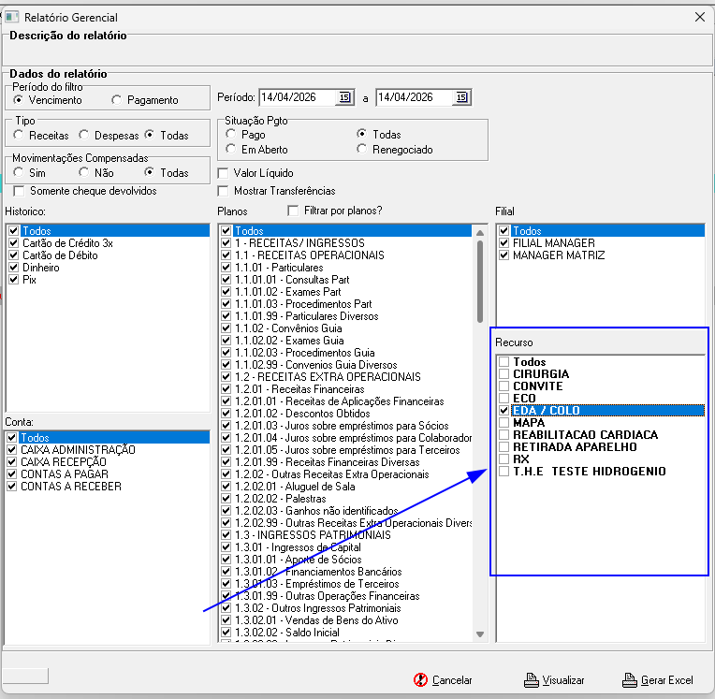Uncheck EDA / COLO in Recurso list

(x=503, y=411)
